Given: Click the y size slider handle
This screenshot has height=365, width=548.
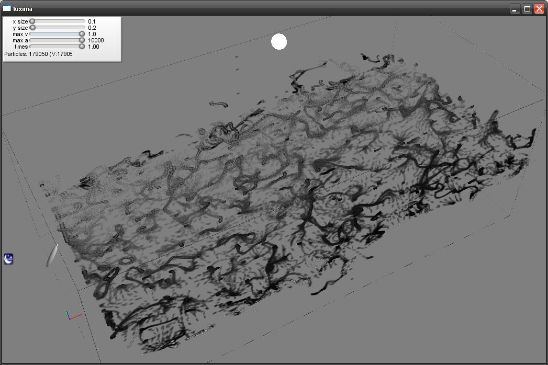Looking at the screenshot, I should pos(33,28).
